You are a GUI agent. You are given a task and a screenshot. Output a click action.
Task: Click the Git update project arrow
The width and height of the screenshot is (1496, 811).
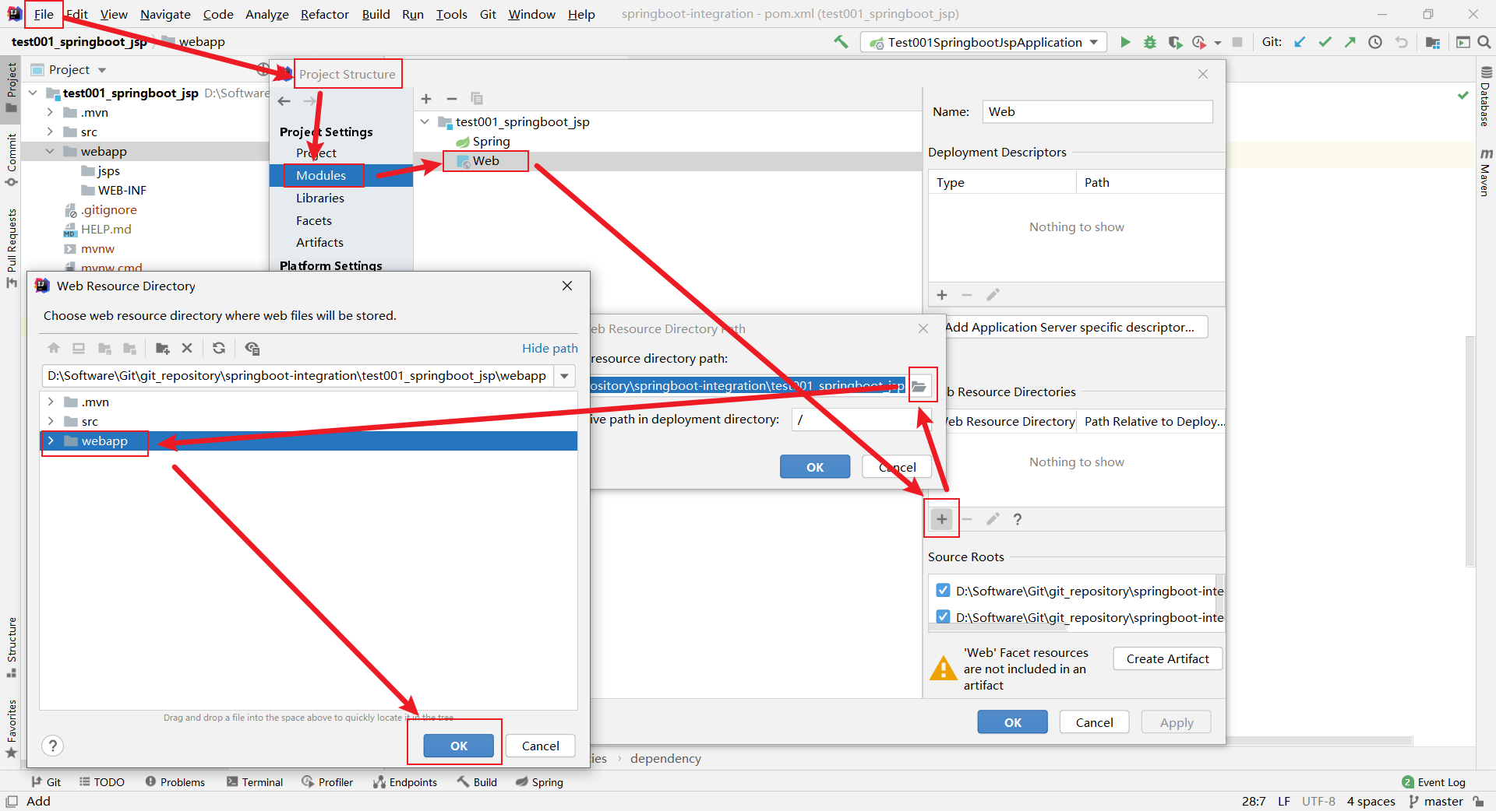pyautogui.click(x=1300, y=42)
